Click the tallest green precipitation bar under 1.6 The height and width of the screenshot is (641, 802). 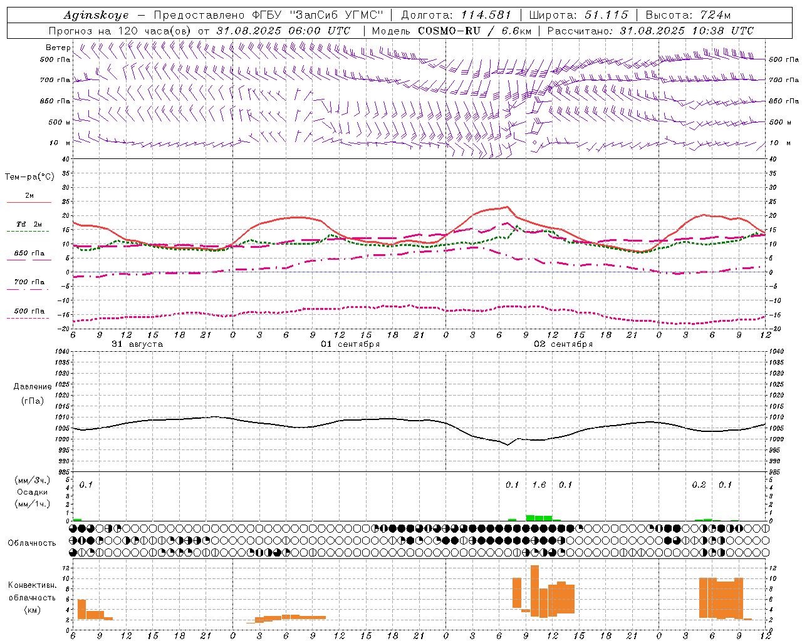coord(530,518)
